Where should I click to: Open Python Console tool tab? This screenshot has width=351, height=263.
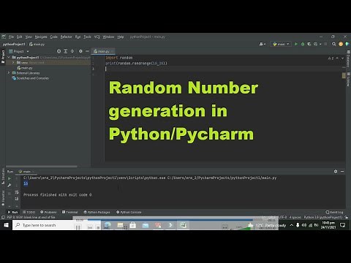(129, 212)
